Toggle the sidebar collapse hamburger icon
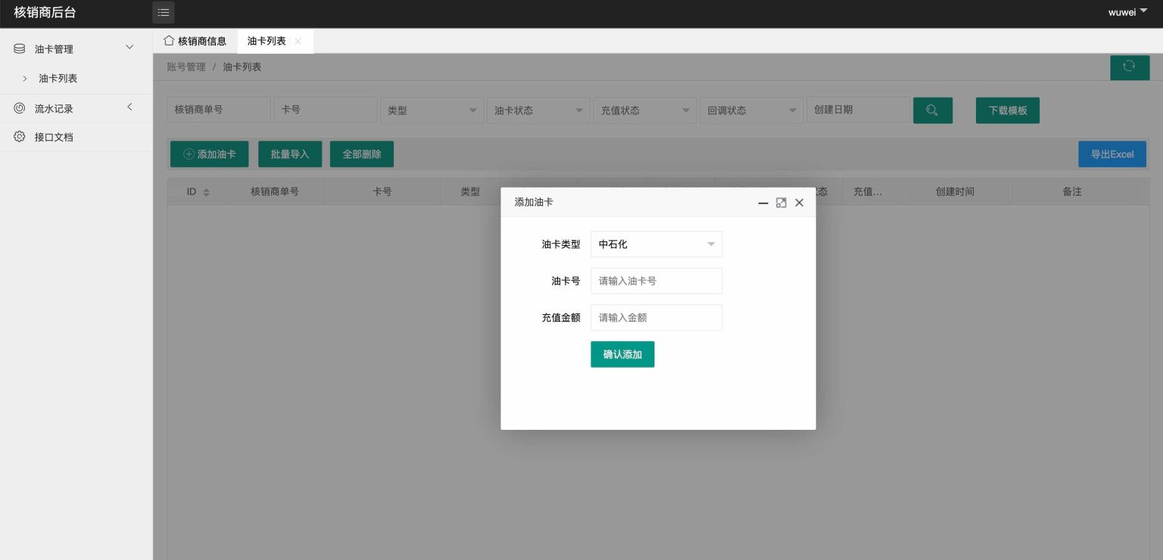 tap(164, 12)
